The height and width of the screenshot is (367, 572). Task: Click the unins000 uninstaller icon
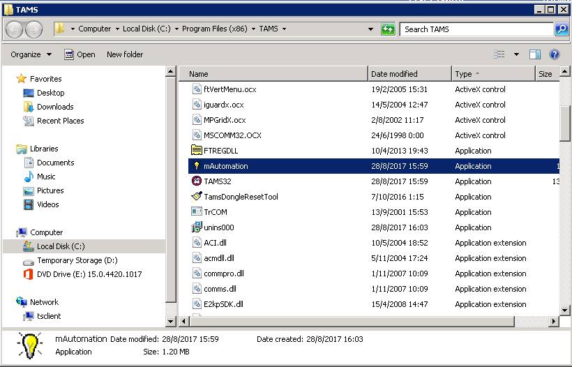197,227
